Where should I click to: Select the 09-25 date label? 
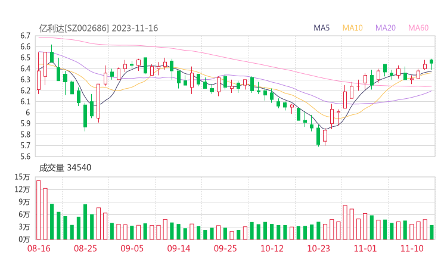[x=225, y=248]
